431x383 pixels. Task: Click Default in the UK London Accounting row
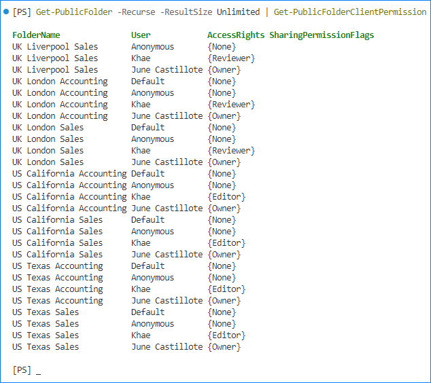148,81
